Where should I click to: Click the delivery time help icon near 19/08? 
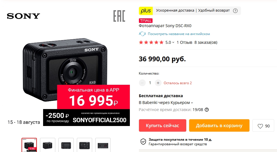click(206, 110)
